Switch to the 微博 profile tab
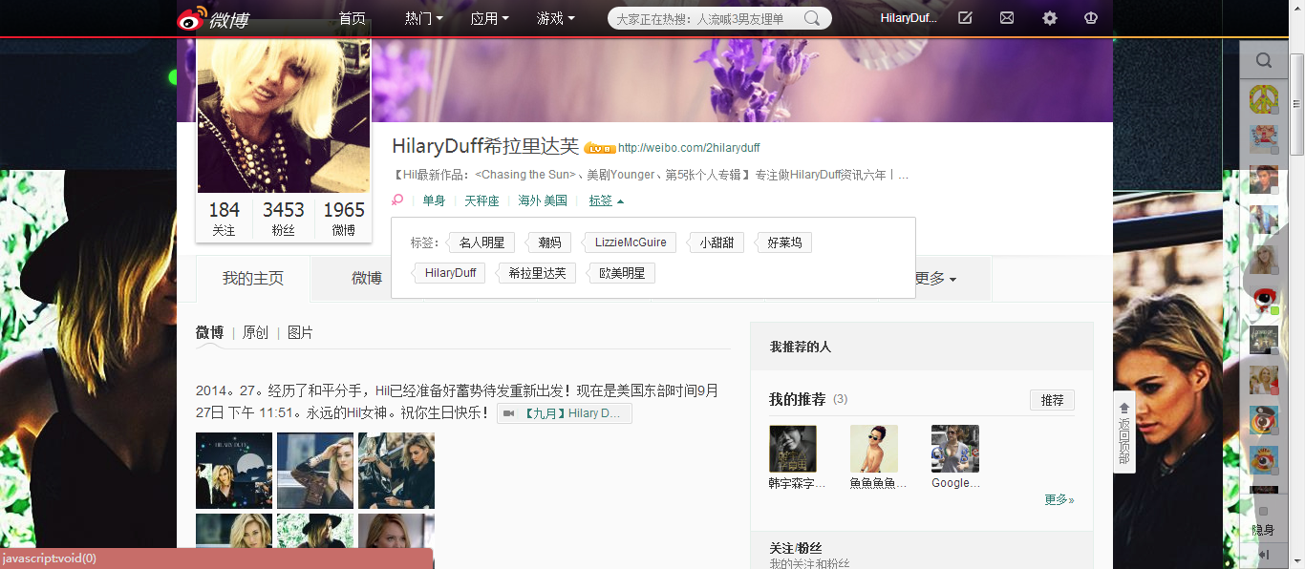1305x569 pixels. 367,279
